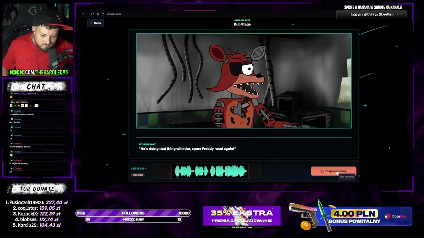The height and width of the screenshot is (238, 424).
Task: Click the Recording status badge
Action: click(x=138, y=175)
